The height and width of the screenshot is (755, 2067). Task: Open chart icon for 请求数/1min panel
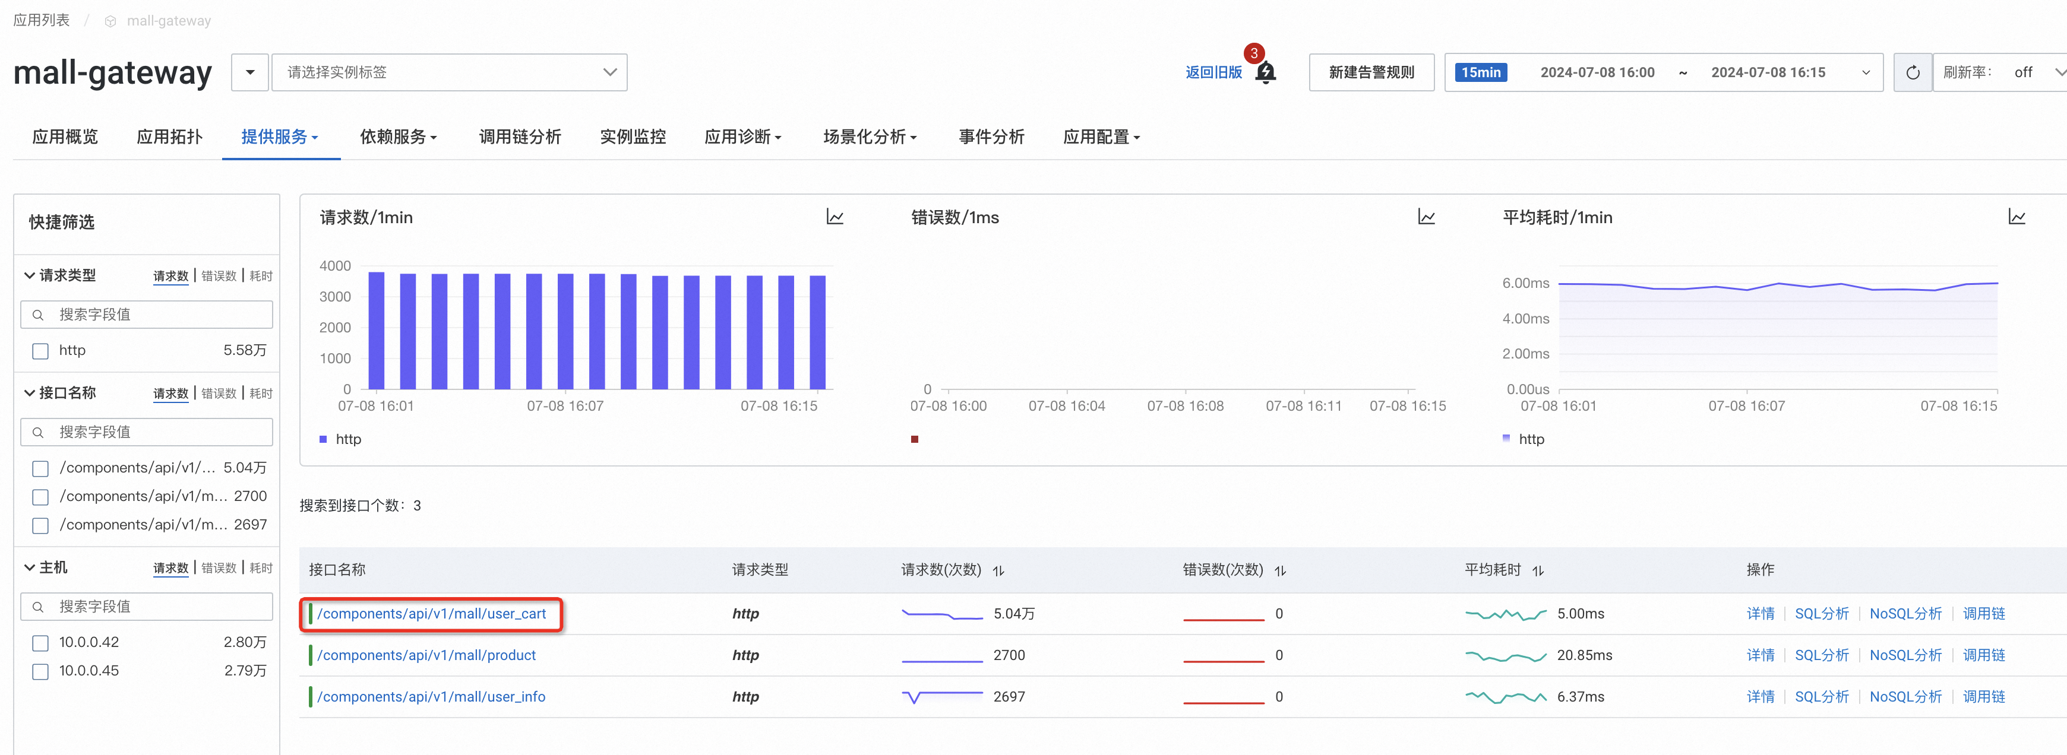click(835, 217)
